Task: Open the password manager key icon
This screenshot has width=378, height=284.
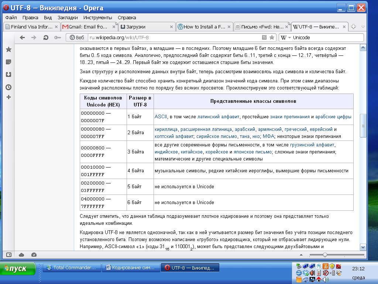Action: click(57, 37)
